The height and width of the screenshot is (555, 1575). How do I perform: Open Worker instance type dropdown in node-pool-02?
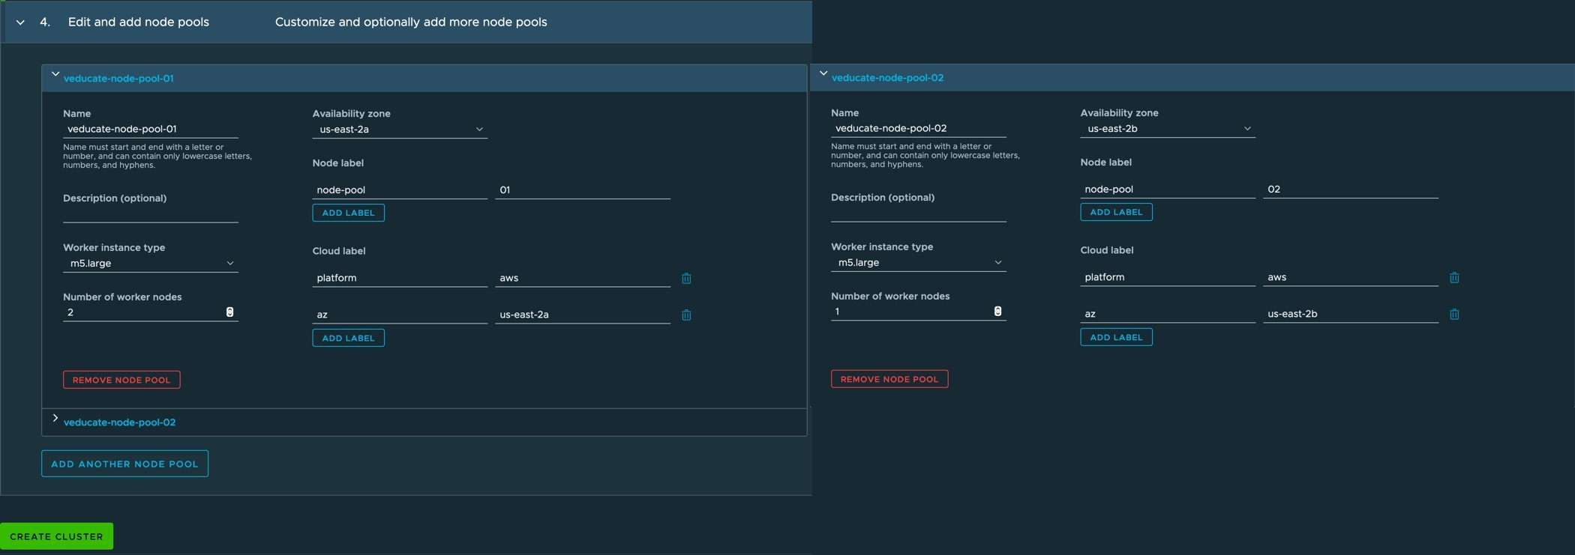tap(919, 263)
